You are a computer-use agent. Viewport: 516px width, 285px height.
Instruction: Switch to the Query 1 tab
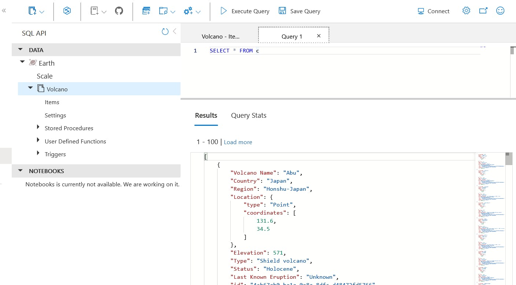pos(292,36)
